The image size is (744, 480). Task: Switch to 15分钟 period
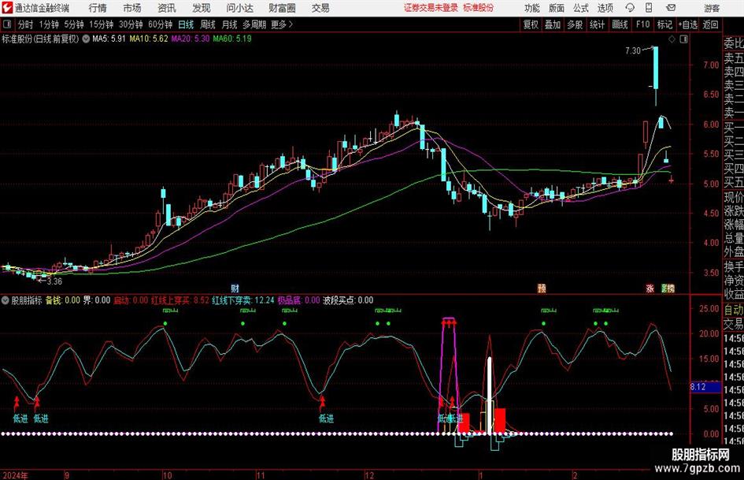[x=102, y=24]
